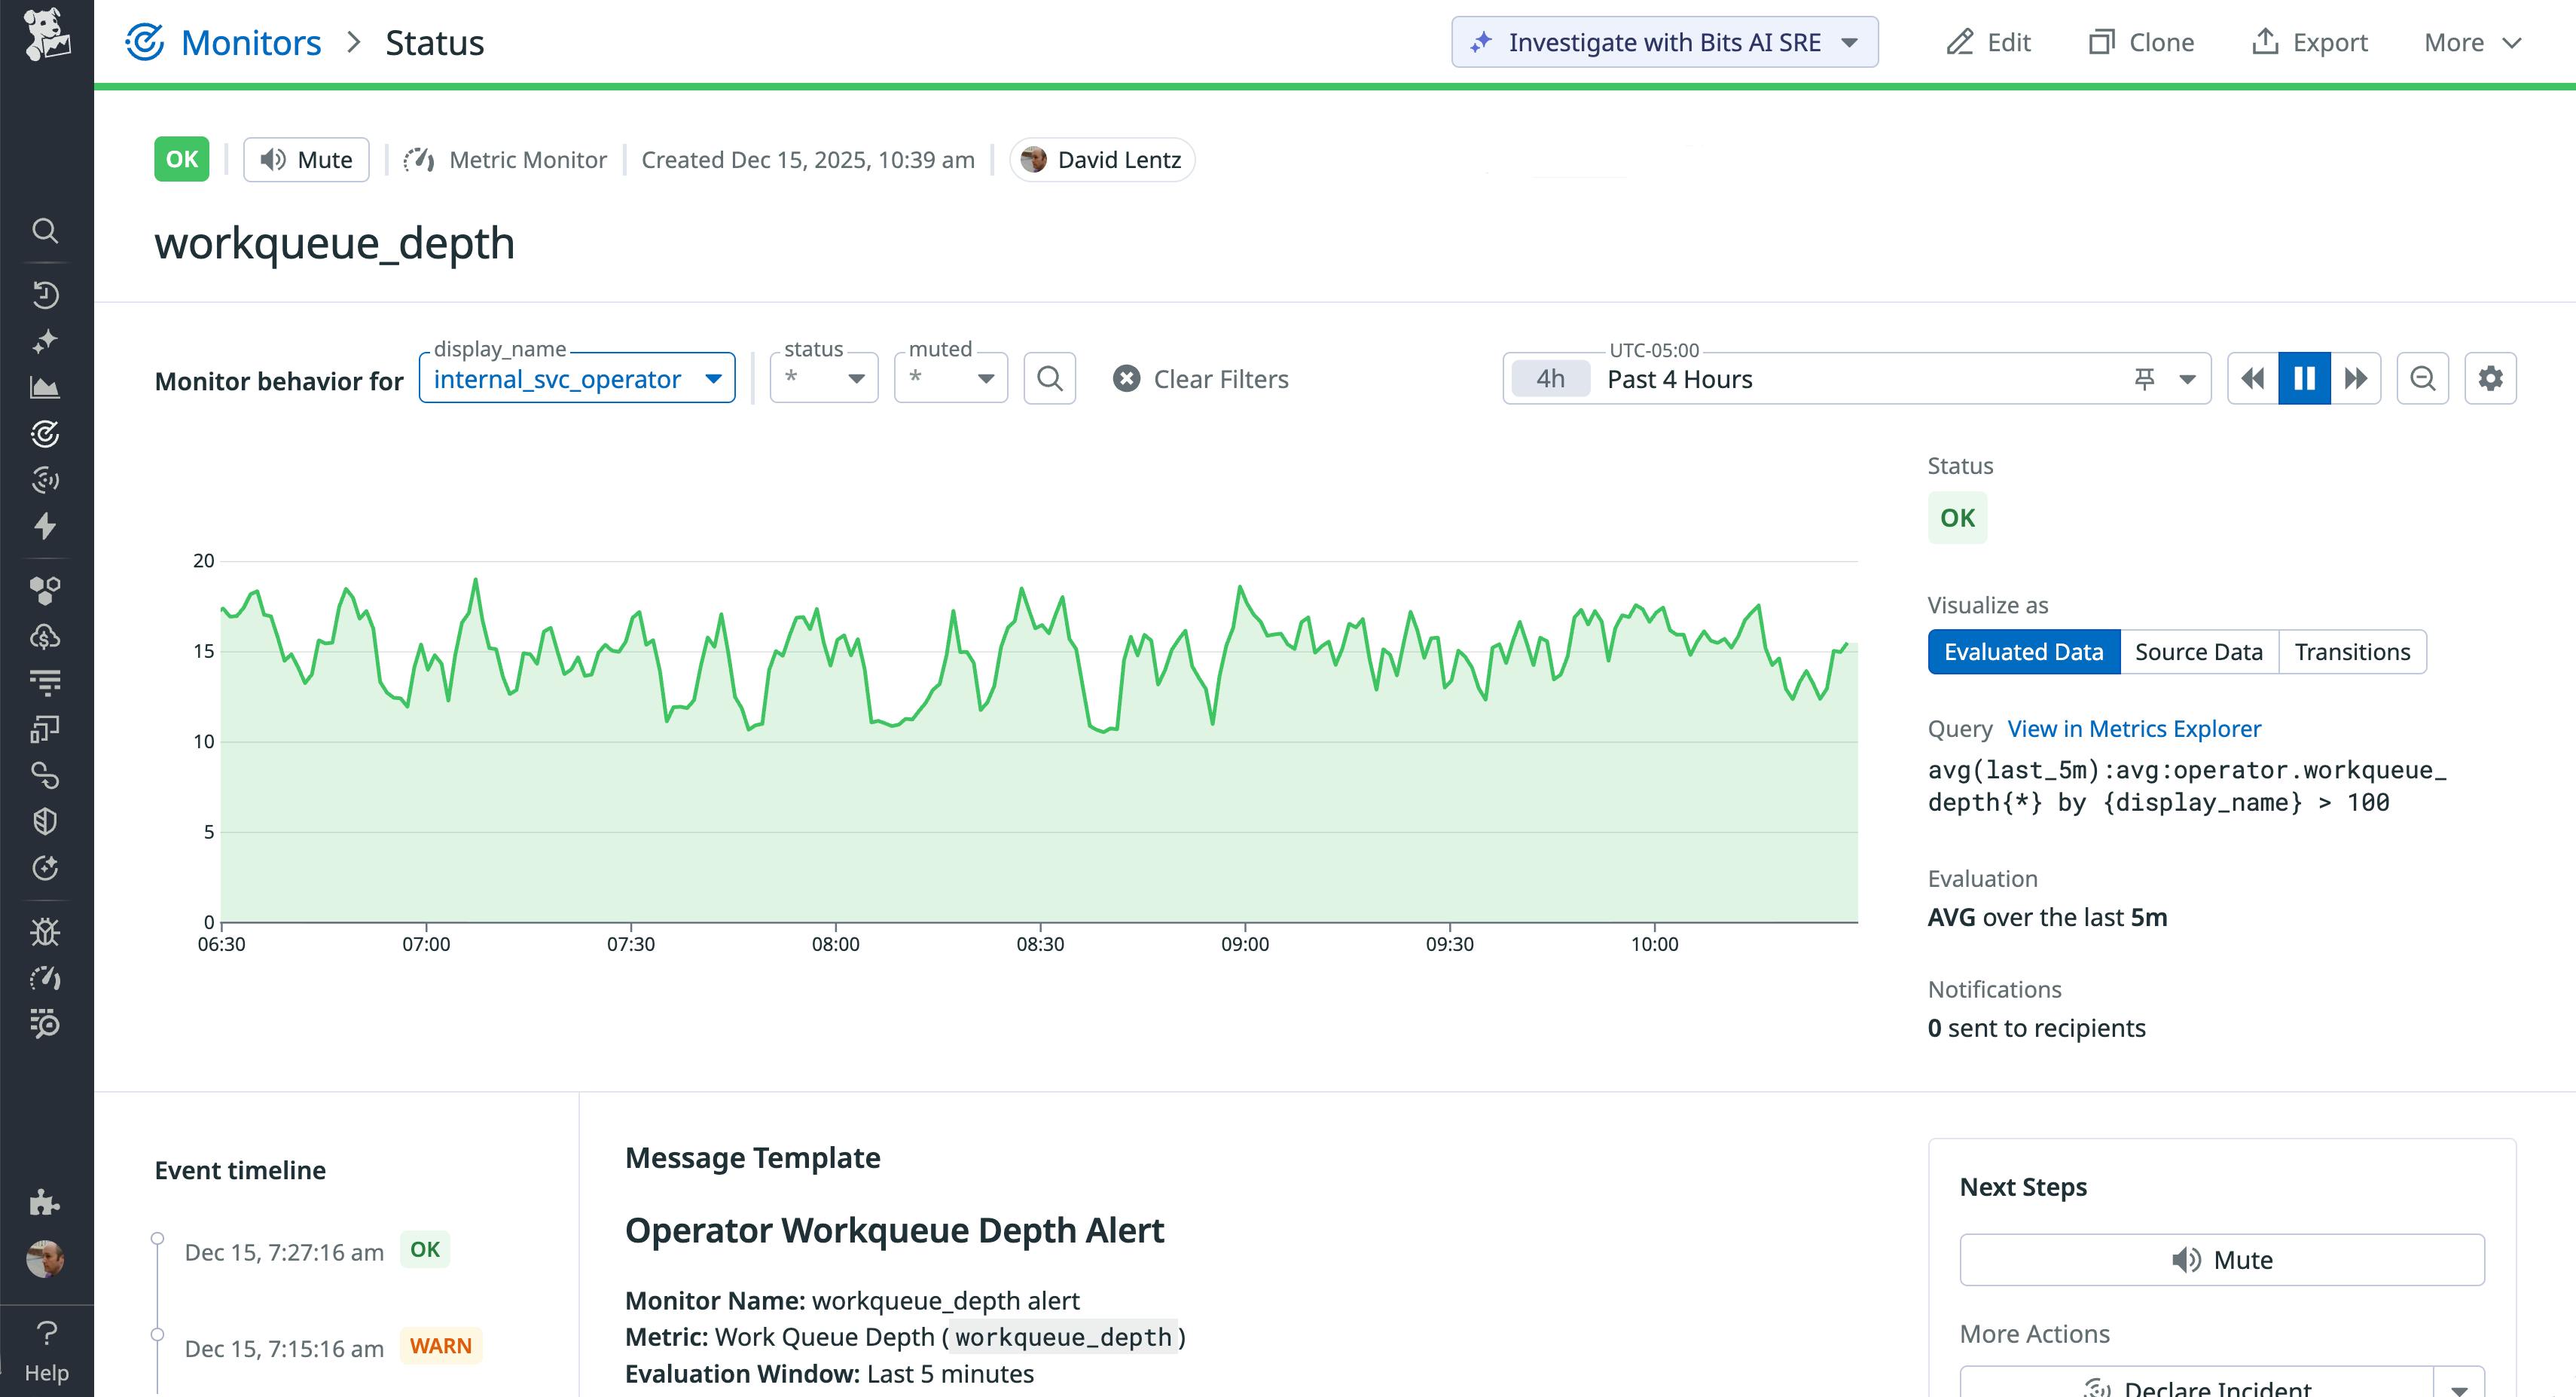Open the Cloud Cost Management sidebar icon
The width and height of the screenshot is (2576, 1397).
46,635
